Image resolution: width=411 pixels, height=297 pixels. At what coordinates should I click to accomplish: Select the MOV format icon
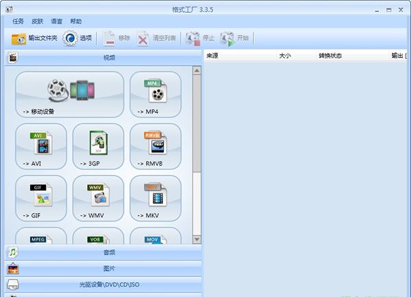155,235
